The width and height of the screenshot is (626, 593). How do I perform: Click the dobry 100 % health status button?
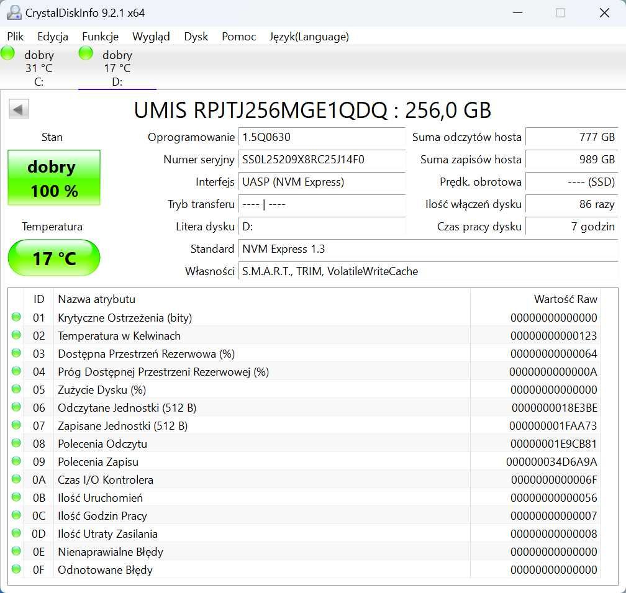(x=54, y=178)
